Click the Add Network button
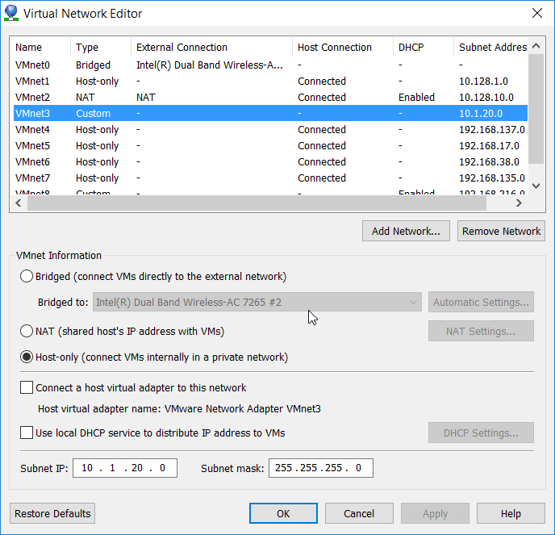 pos(406,232)
